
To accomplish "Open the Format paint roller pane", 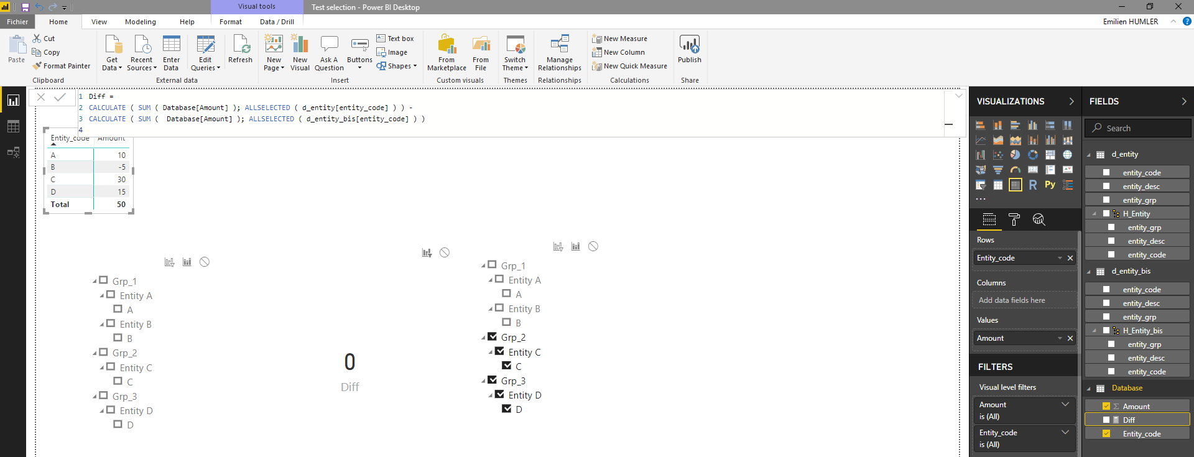I will point(1014,219).
